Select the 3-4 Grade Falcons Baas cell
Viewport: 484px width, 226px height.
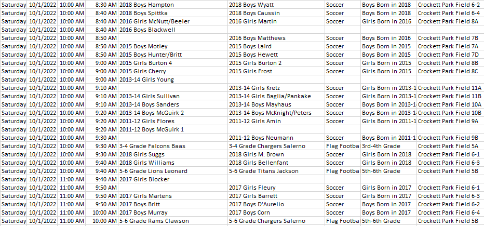click(152, 146)
